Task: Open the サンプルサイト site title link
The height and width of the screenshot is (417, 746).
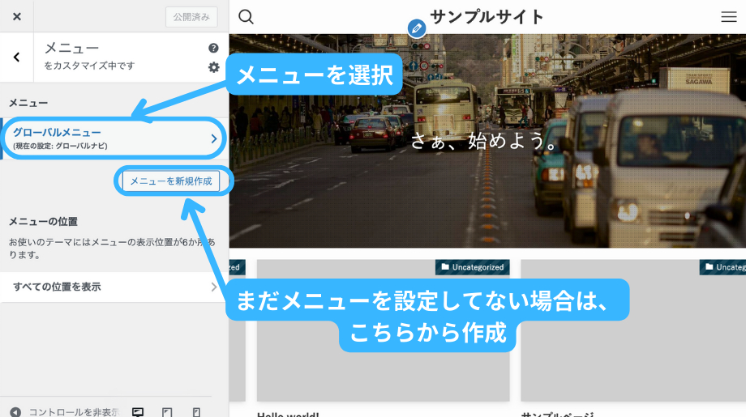Action: tap(487, 17)
